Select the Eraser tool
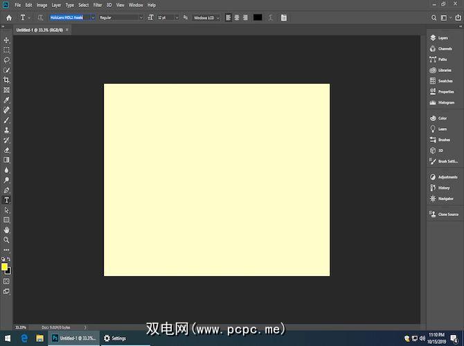Screen dimensions: 464x346 7,149
